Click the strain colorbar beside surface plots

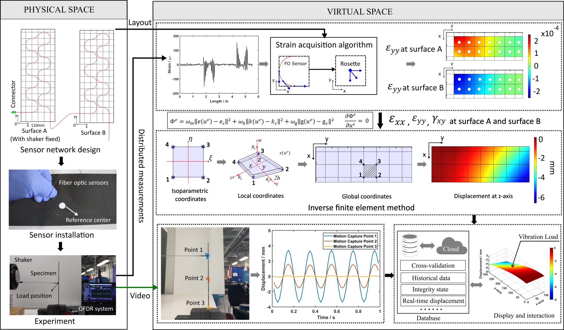coord(529,66)
